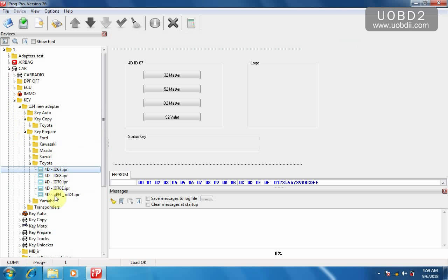The width and height of the screenshot is (448, 280).
Task: Switch to the EEPROM tab
Action: point(120,174)
